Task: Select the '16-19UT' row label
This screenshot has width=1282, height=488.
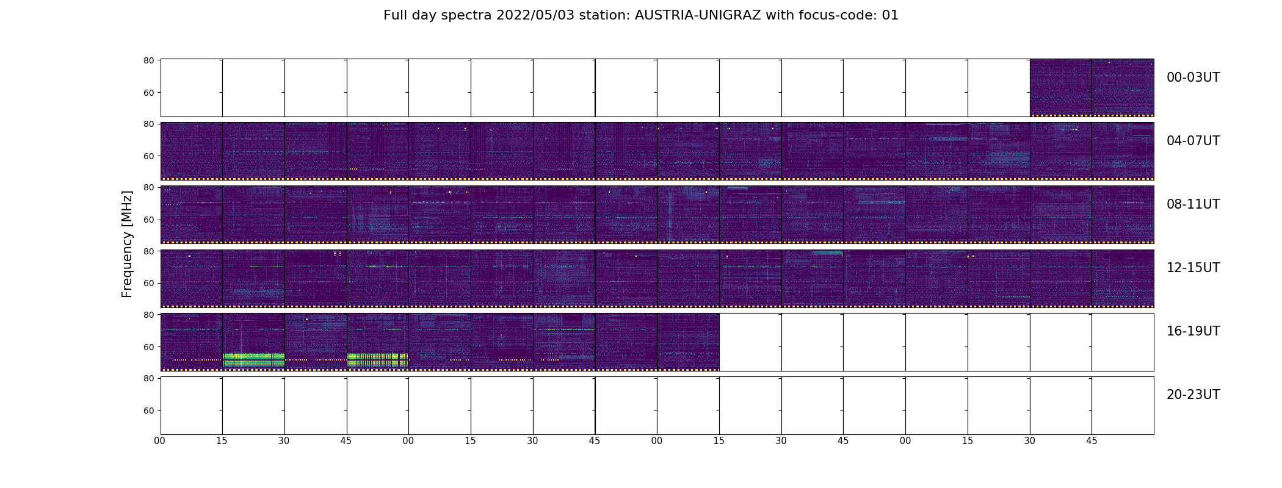Action: pyautogui.click(x=1193, y=331)
